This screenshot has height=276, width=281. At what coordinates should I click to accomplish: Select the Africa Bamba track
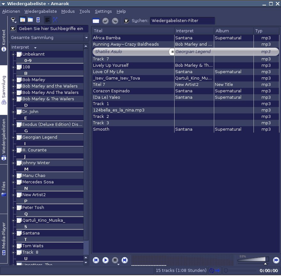click(x=185, y=38)
